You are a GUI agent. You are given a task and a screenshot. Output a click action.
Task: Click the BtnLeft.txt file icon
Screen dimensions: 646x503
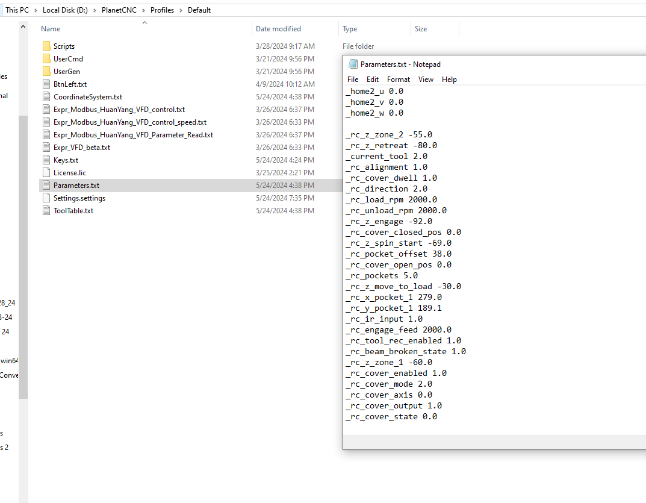46,84
